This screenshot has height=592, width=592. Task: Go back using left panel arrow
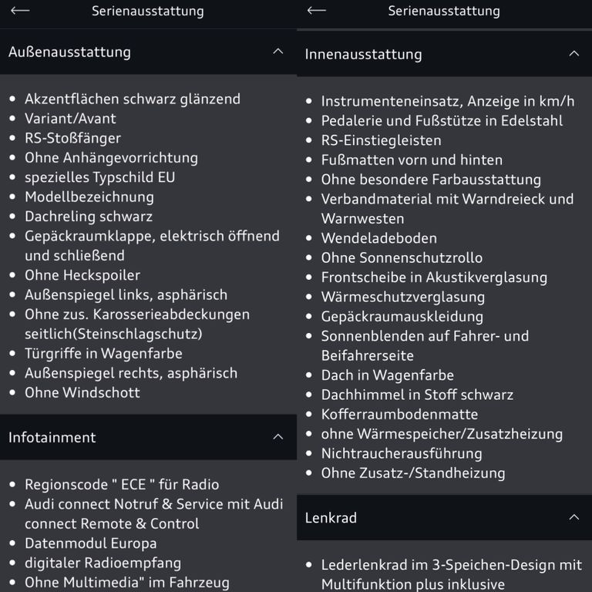point(20,11)
